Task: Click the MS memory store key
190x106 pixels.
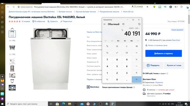Action: (132, 41)
